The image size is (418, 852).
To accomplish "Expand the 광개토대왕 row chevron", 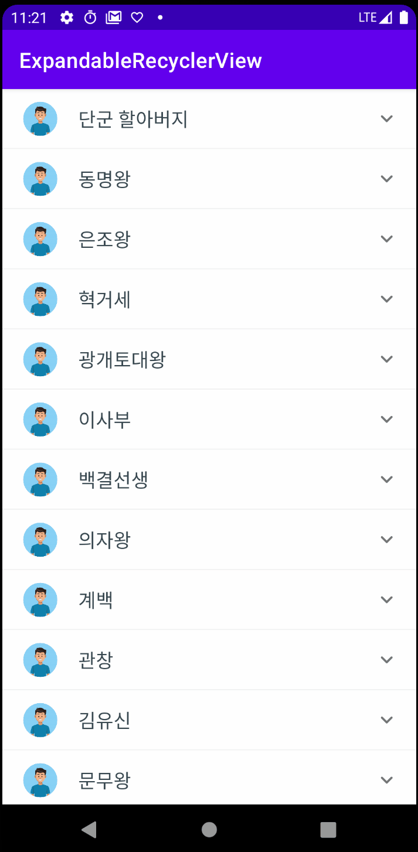I will [x=386, y=359].
